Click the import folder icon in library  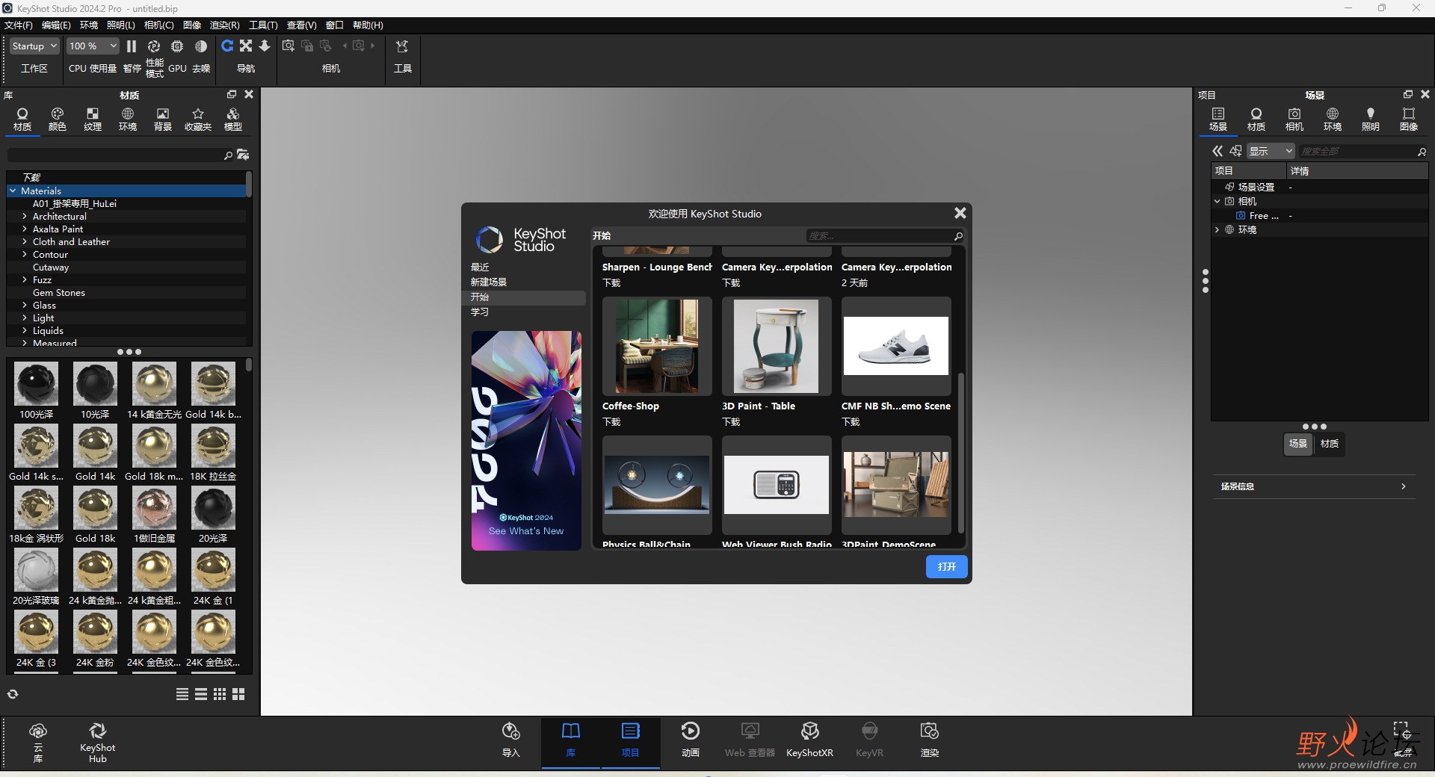[x=243, y=155]
